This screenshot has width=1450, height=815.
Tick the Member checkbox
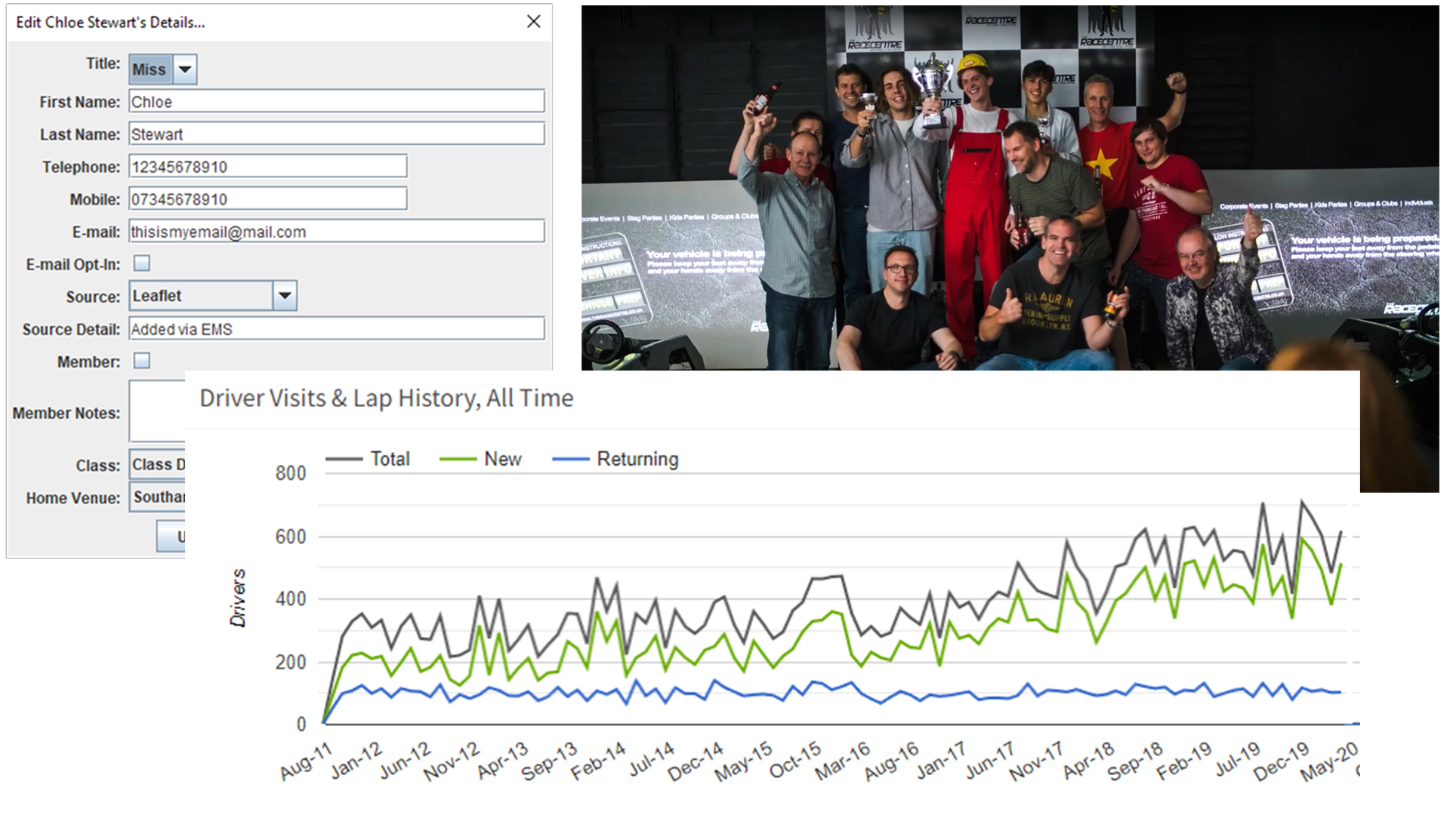(x=142, y=361)
